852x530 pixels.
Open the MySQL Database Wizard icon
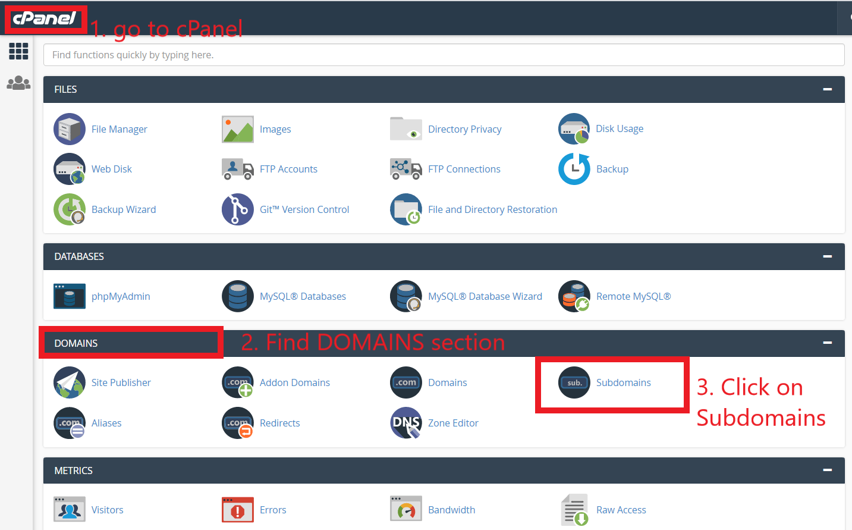click(406, 296)
